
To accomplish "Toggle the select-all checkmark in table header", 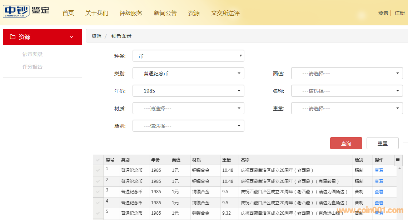I will pyautogui.click(x=98, y=160).
